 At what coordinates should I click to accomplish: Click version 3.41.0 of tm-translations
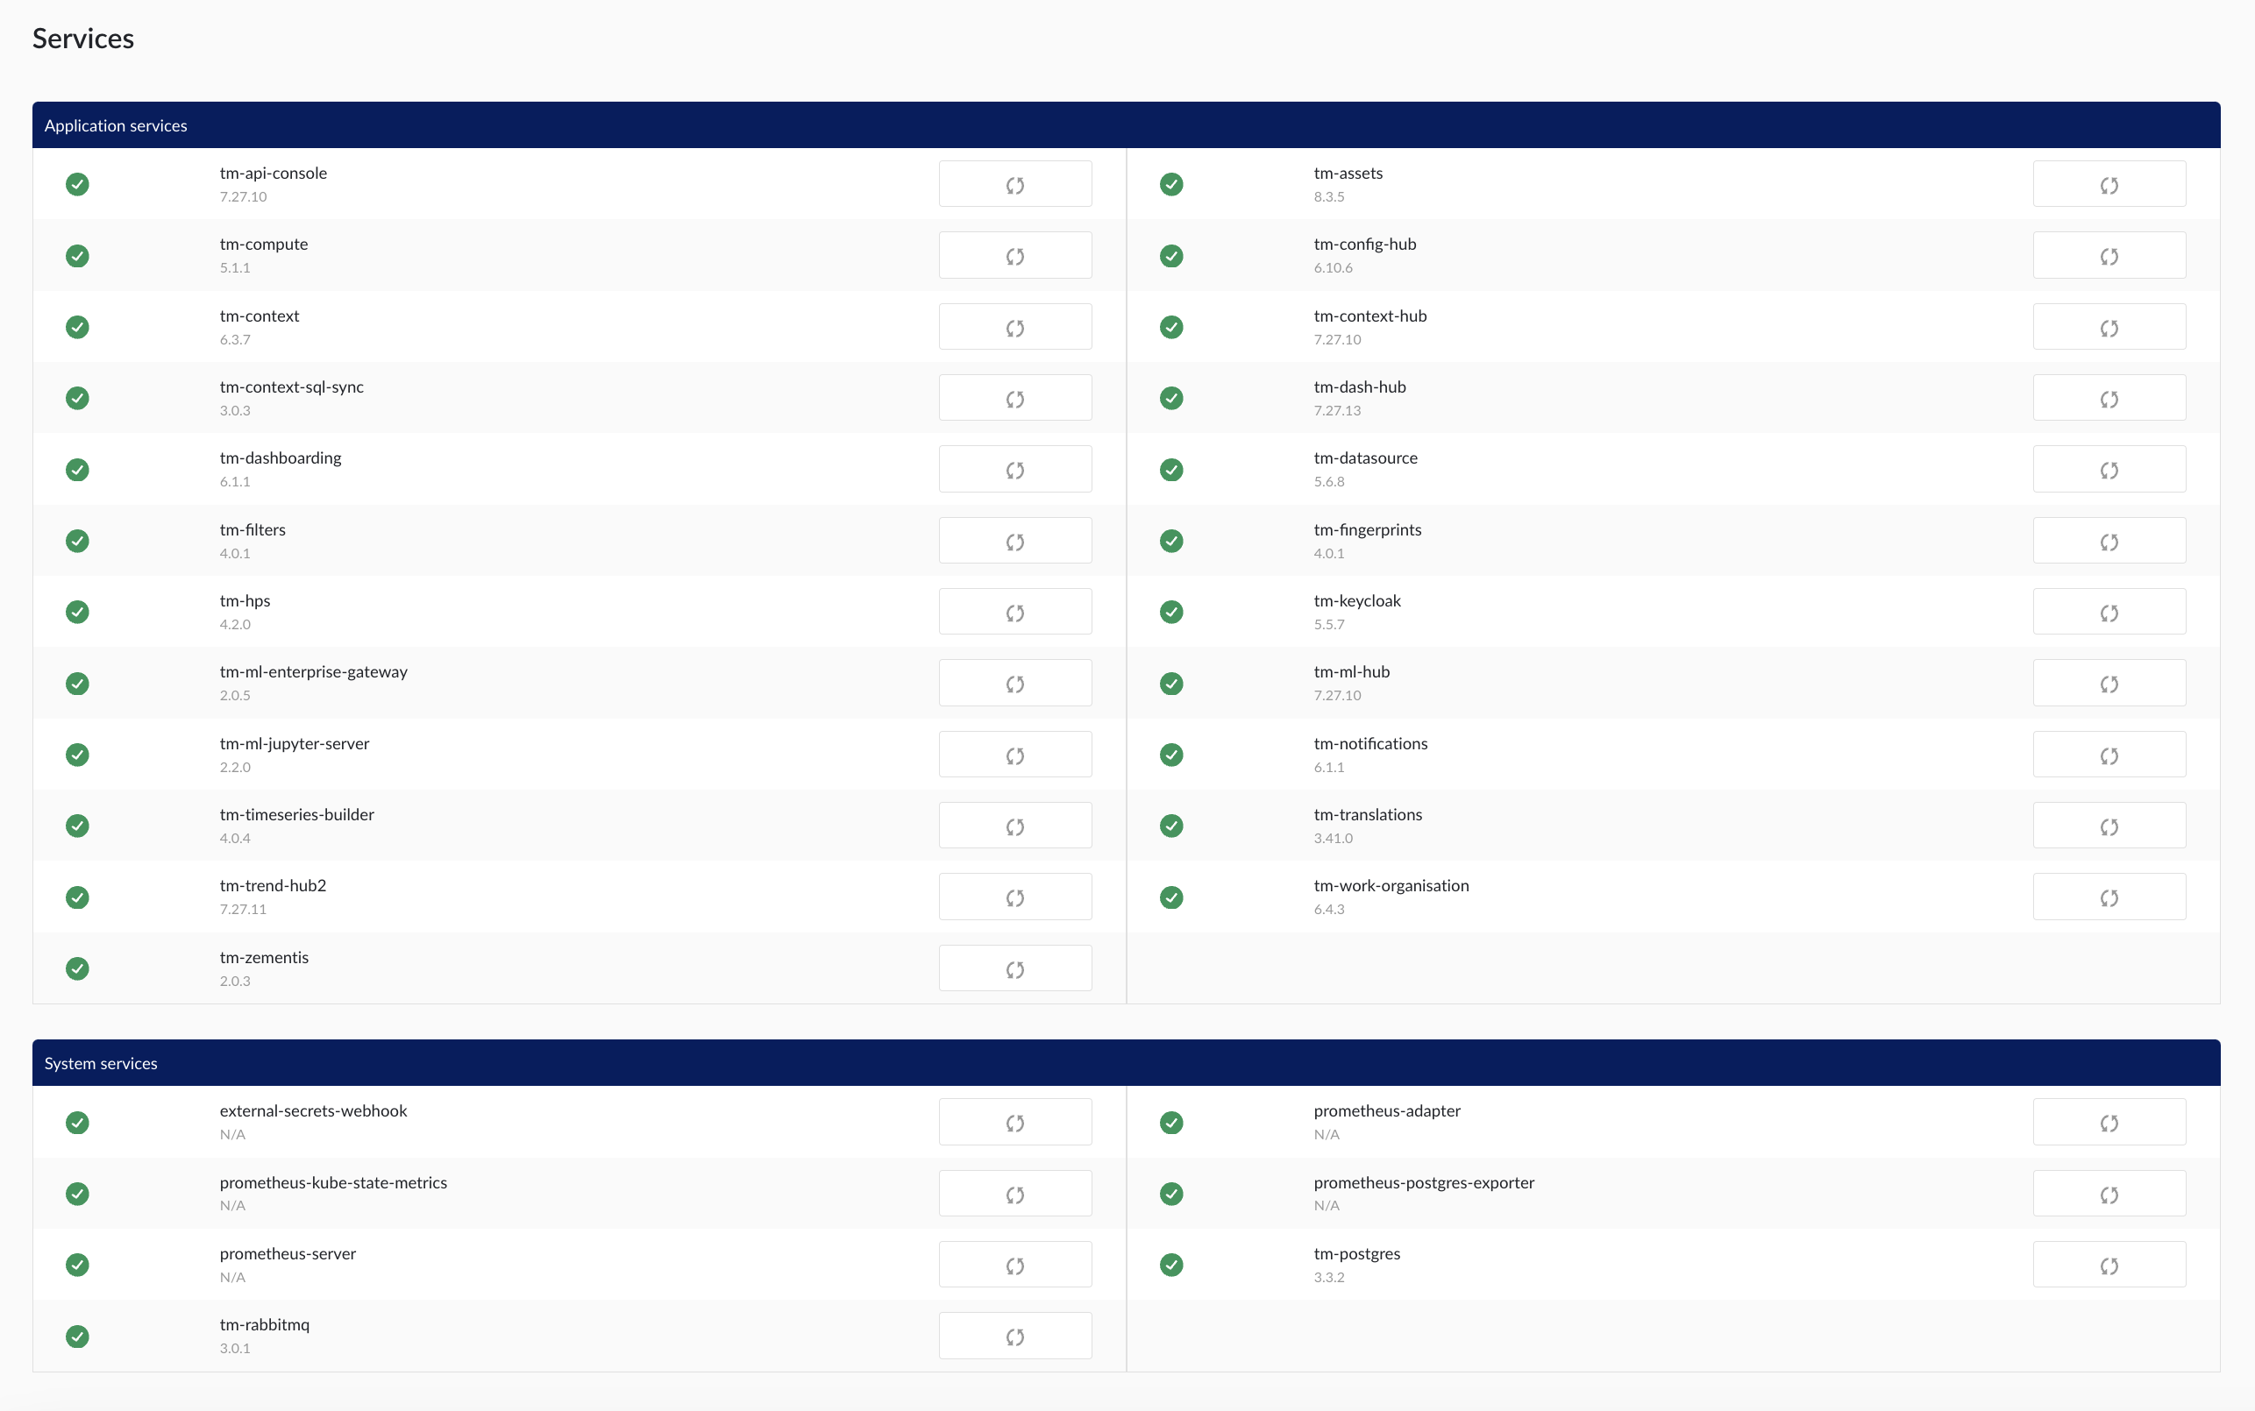pyautogui.click(x=1333, y=838)
